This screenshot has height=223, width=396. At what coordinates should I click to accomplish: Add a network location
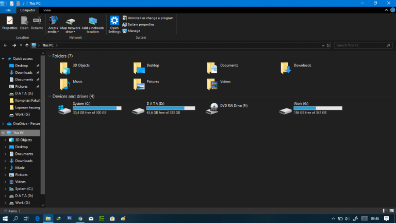[x=93, y=25]
